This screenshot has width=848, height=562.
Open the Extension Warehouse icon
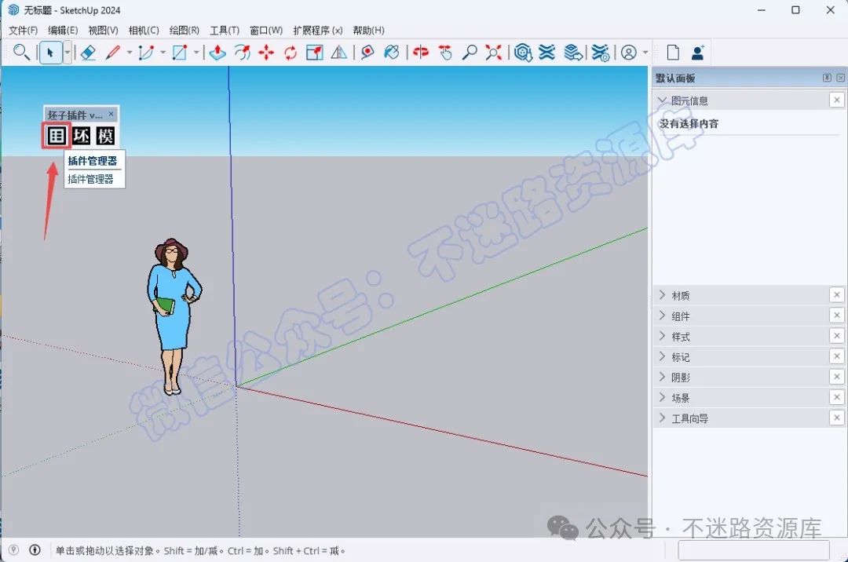(x=546, y=53)
